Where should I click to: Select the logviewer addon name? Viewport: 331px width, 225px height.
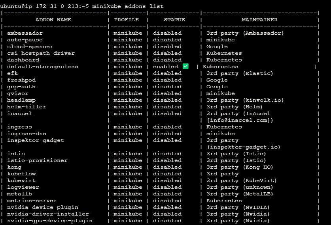coord(23,187)
